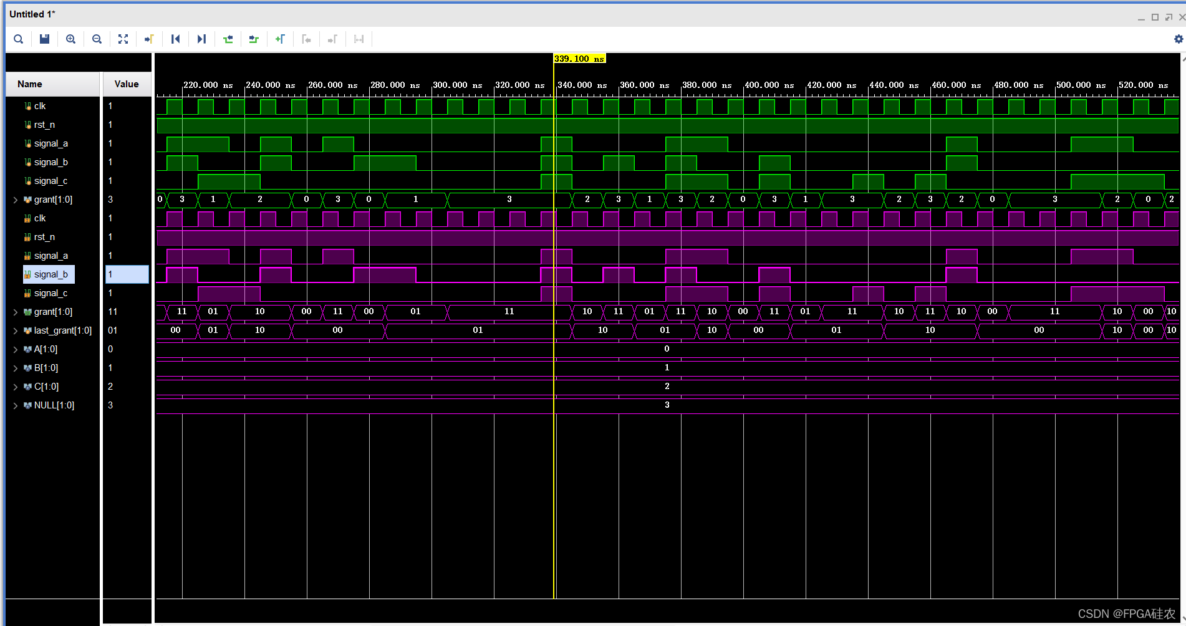Viewport: 1186px width, 626px height.
Task: Float the waveform window
Action: click(x=1169, y=17)
